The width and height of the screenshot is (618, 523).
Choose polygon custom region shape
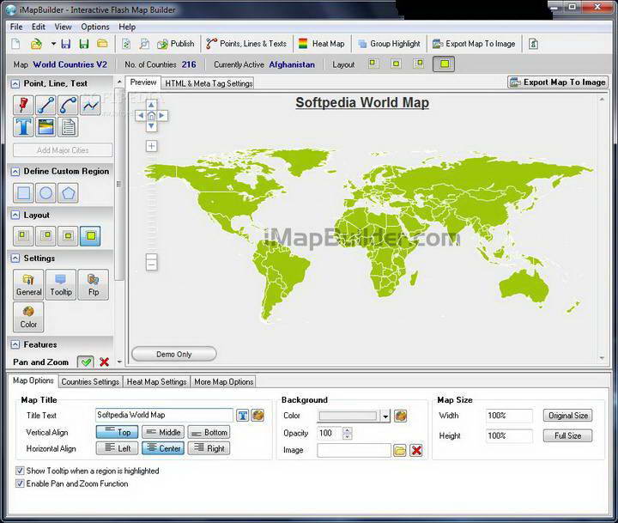[x=68, y=193]
